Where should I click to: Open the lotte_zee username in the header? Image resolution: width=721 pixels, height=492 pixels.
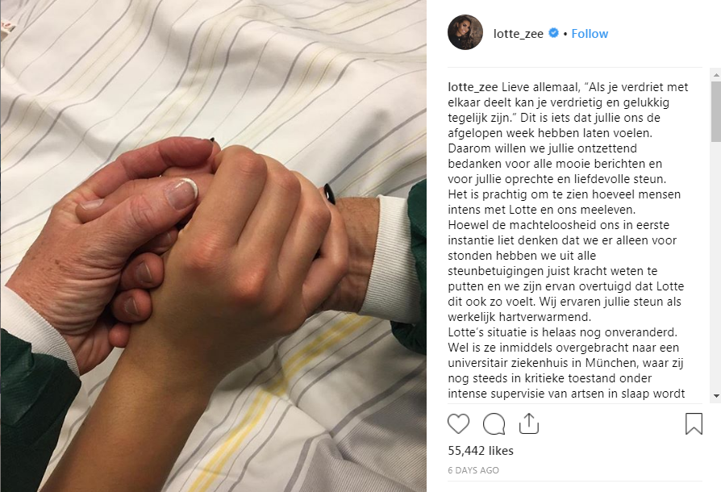tap(519, 34)
